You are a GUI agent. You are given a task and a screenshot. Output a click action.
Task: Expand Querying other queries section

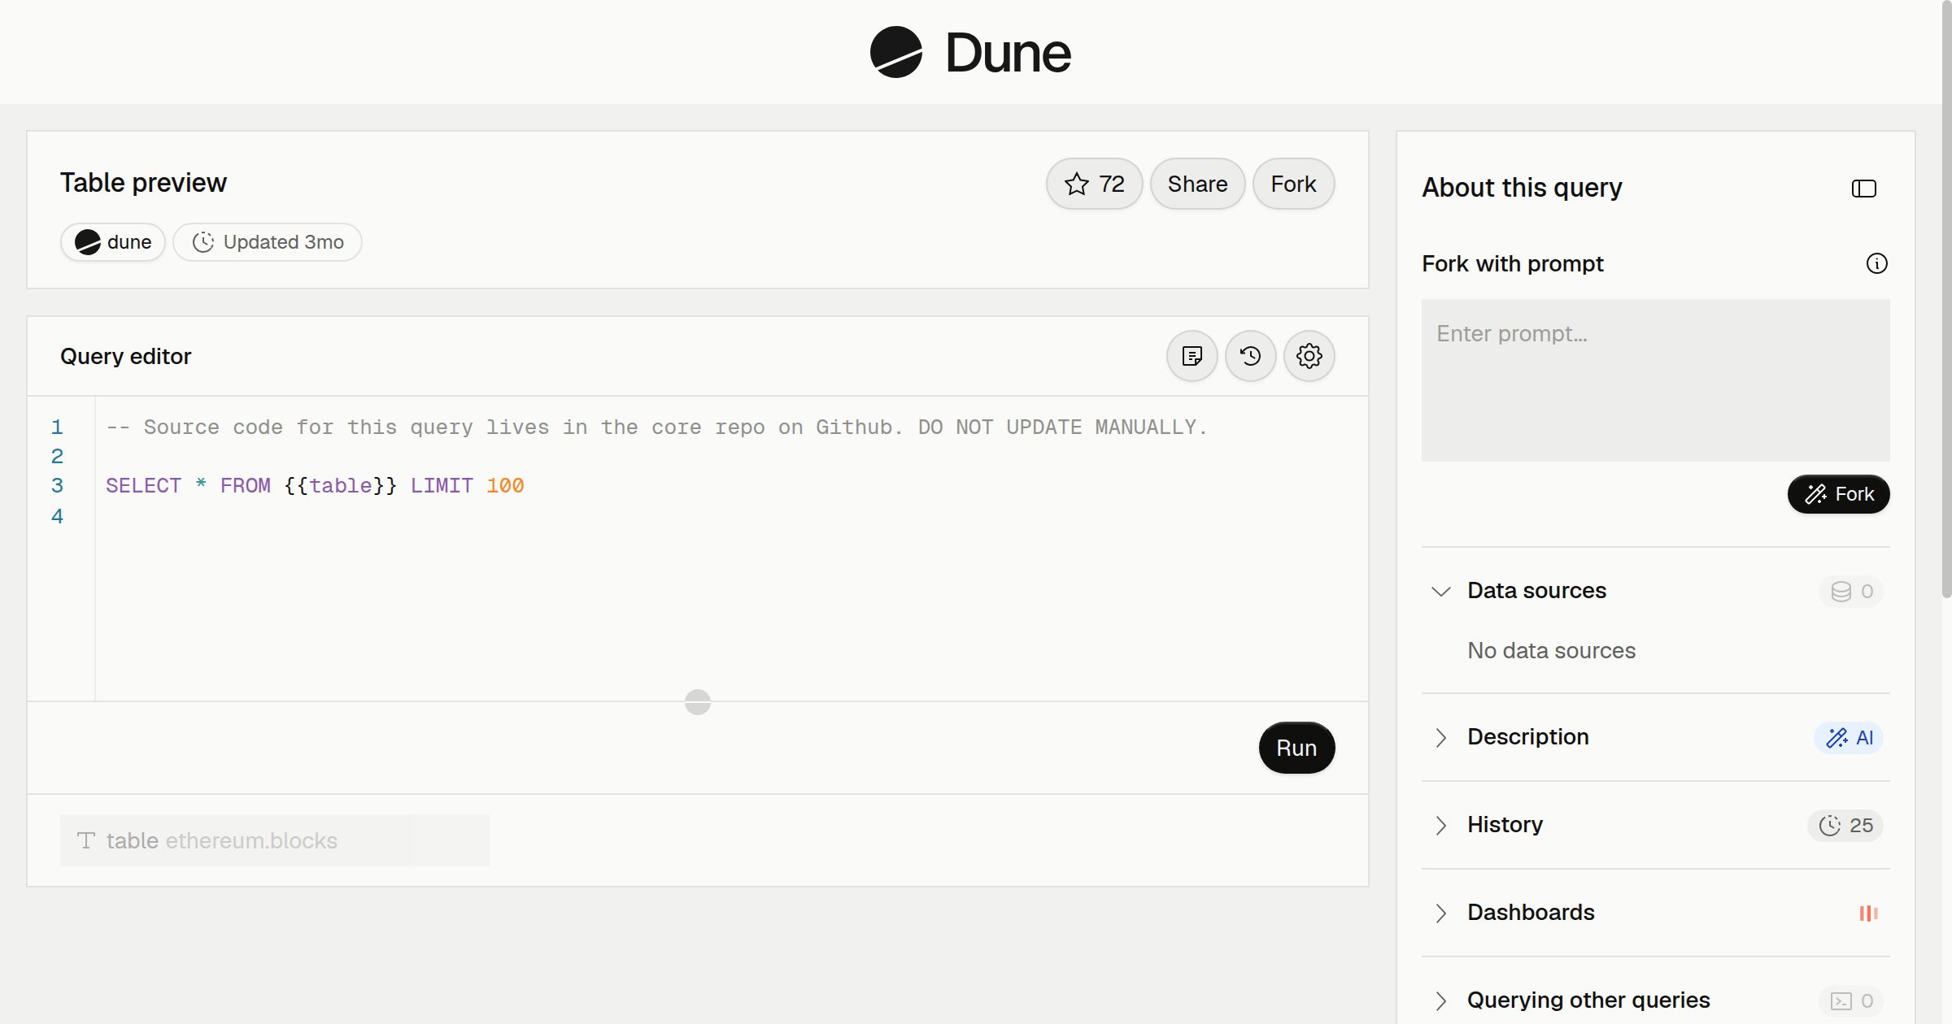tap(1440, 1000)
